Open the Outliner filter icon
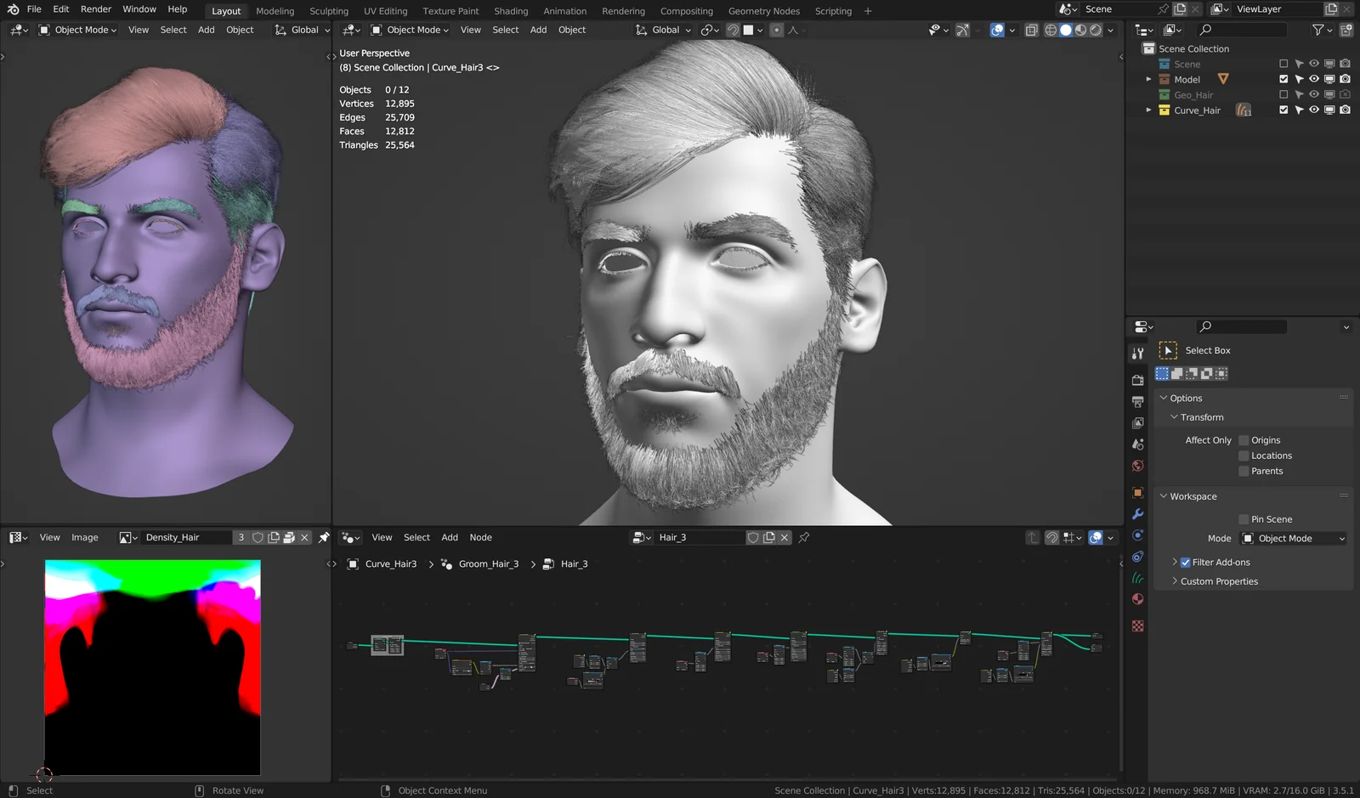 [1318, 31]
